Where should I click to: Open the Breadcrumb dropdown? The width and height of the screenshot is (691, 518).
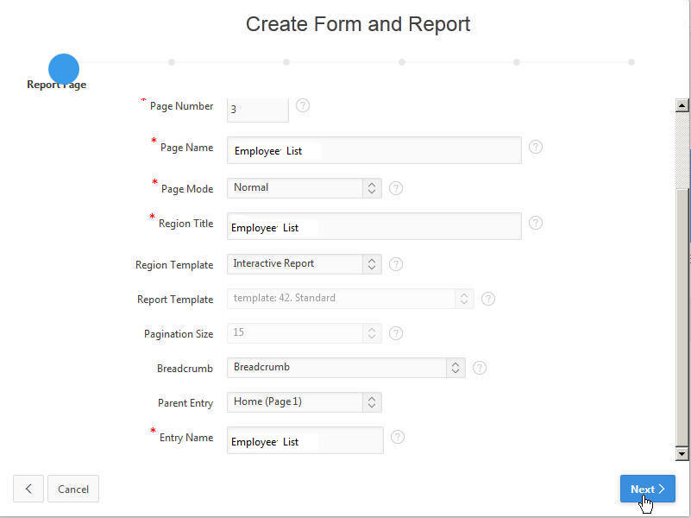tap(345, 368)
